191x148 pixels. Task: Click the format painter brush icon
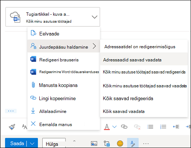click(12, 127)
